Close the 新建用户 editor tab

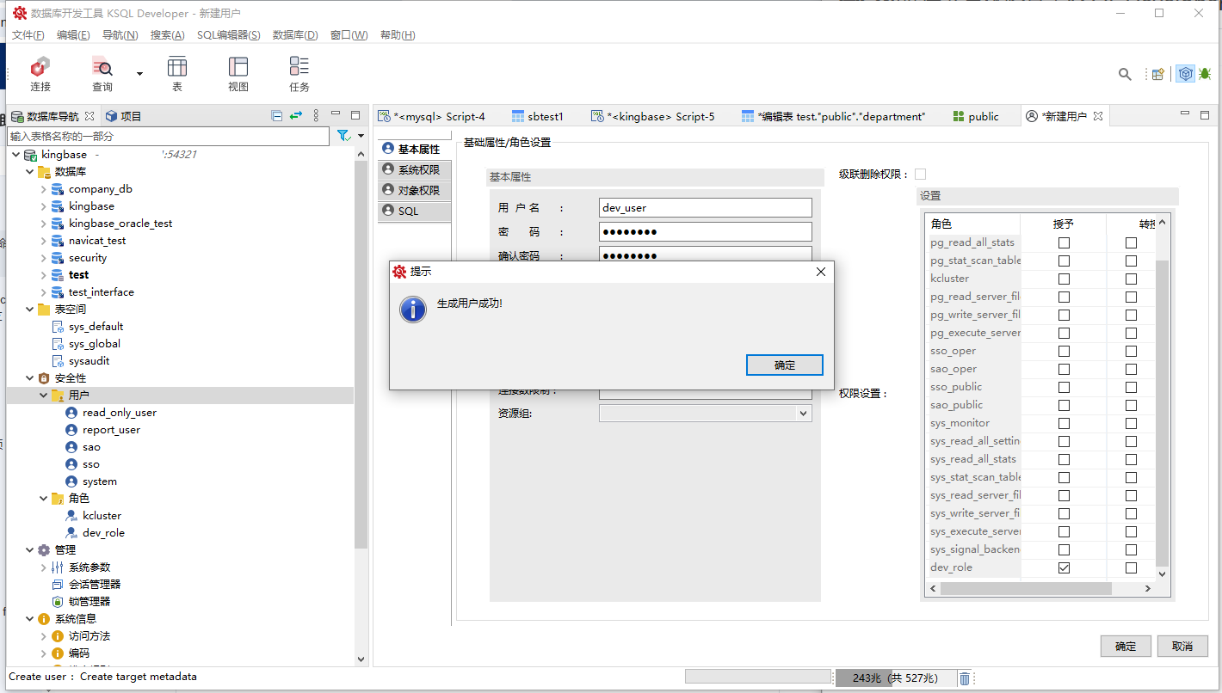(1097, 116)
